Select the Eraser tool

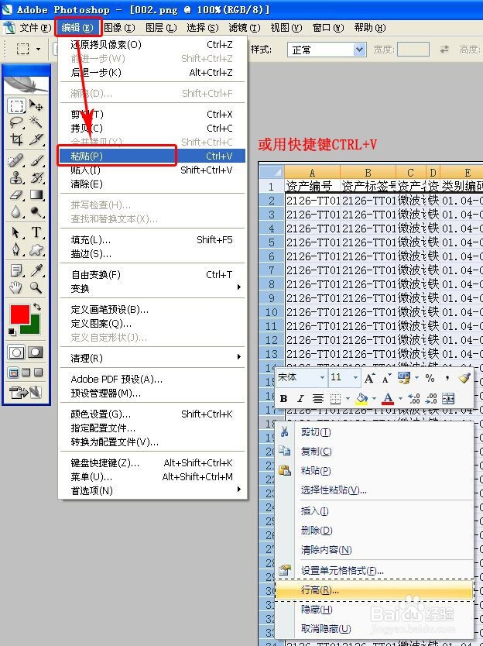pyautogui.click(x=16, y=194)
